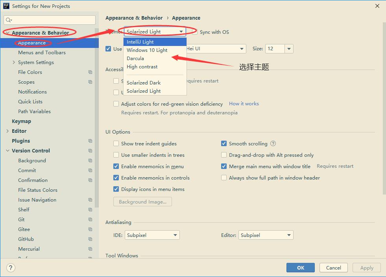The image size is (386, 277).
Task: Choose Windows 10 Light theme
Action: (155, 50)
